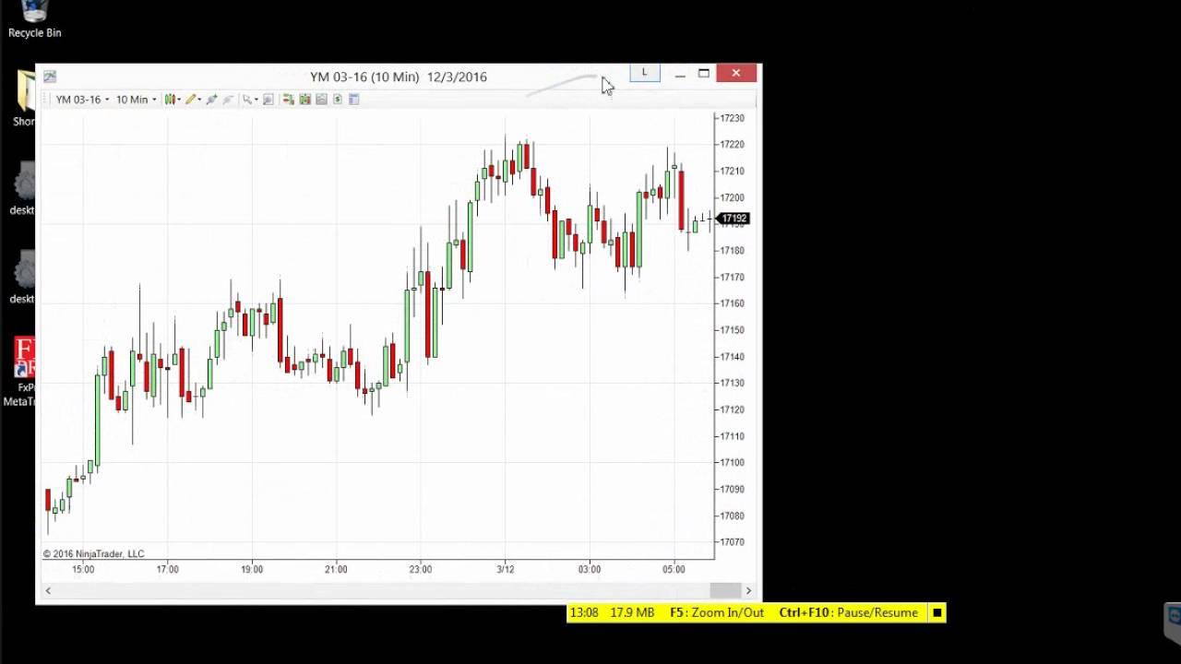Expand the chart style dropdown arrow

(179, 100)
